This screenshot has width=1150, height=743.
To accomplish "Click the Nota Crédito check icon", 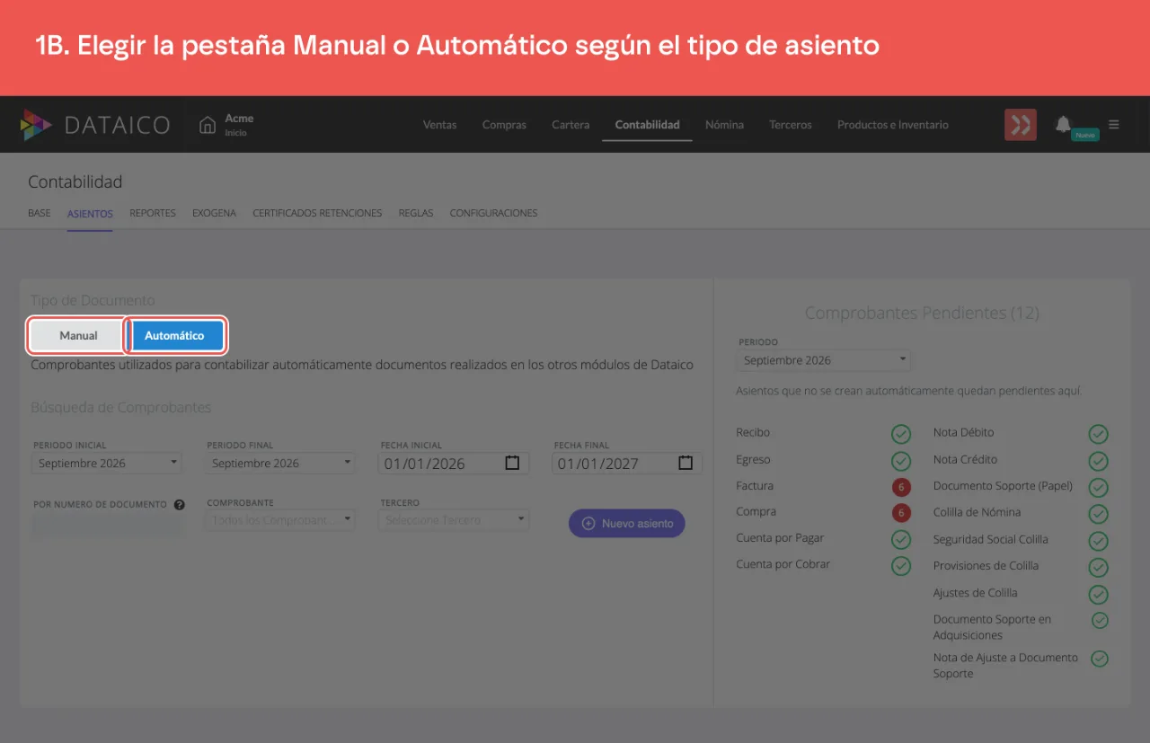I will point(1098,461).
